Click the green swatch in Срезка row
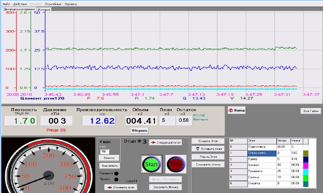The height and width of the screenshot is (193, 323). (306, 177)
